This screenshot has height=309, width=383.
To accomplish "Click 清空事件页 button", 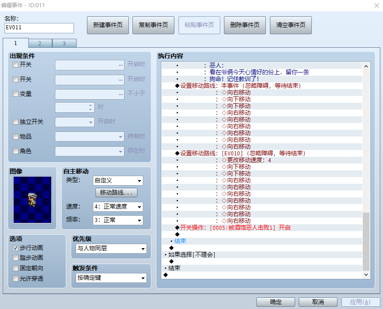I will coord(291,25).
